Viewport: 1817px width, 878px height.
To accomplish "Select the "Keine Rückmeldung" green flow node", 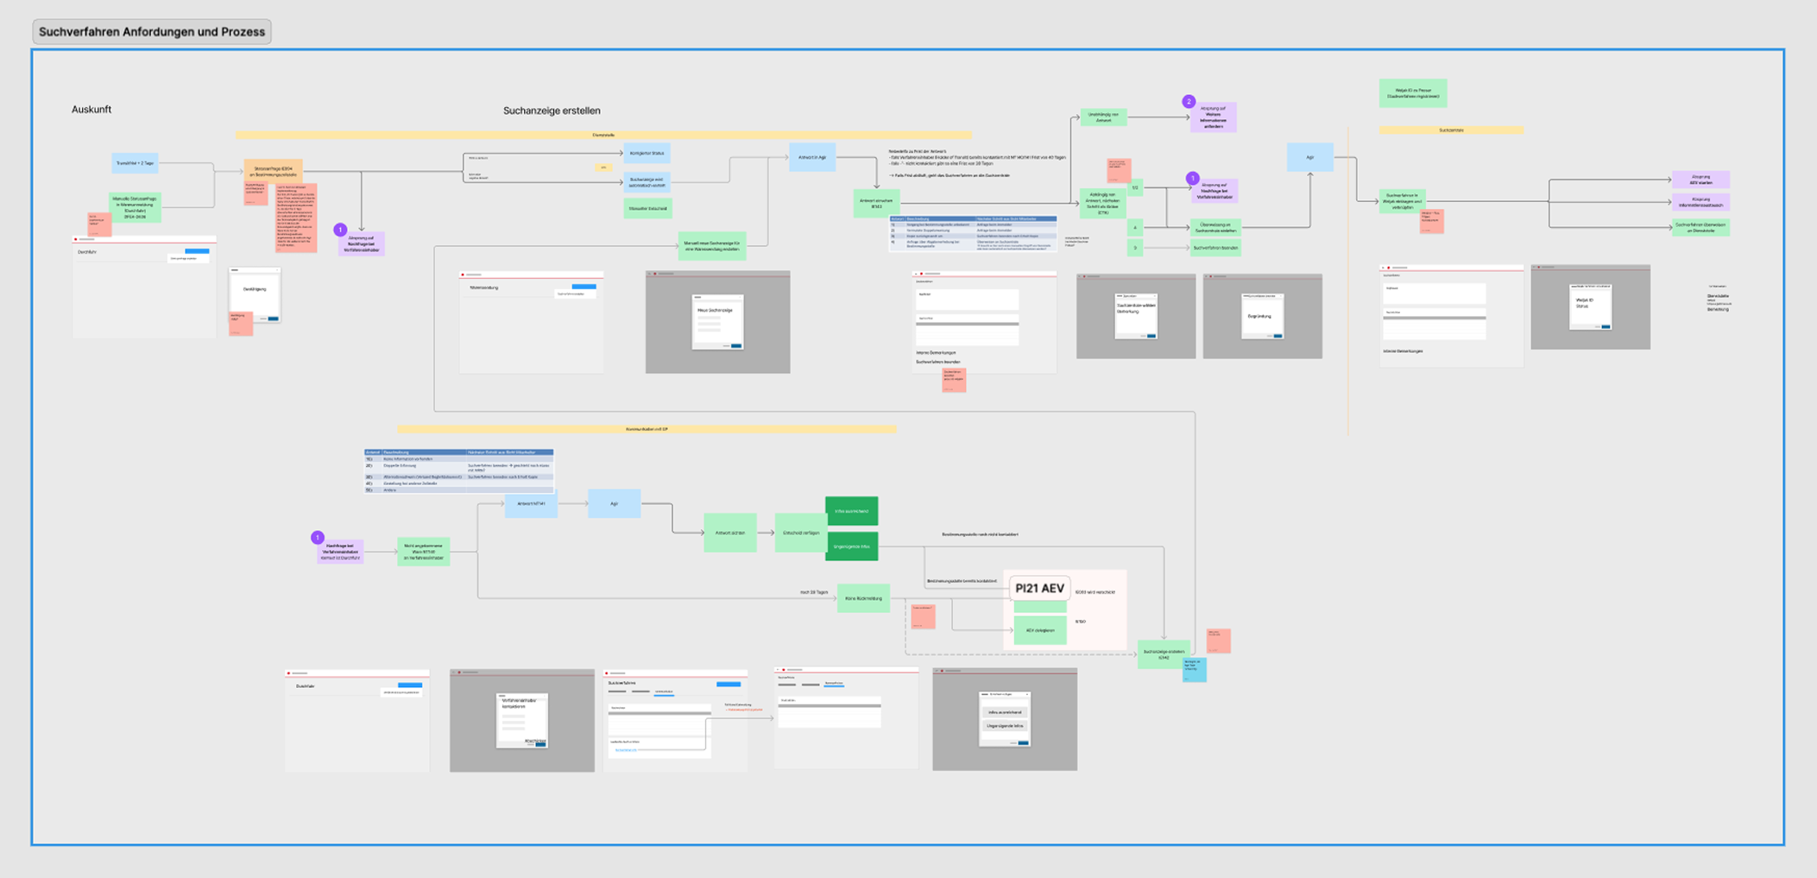I will (x=862, y=598).
